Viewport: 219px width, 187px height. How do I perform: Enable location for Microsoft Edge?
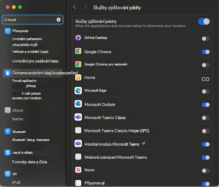tap(206, 92)
